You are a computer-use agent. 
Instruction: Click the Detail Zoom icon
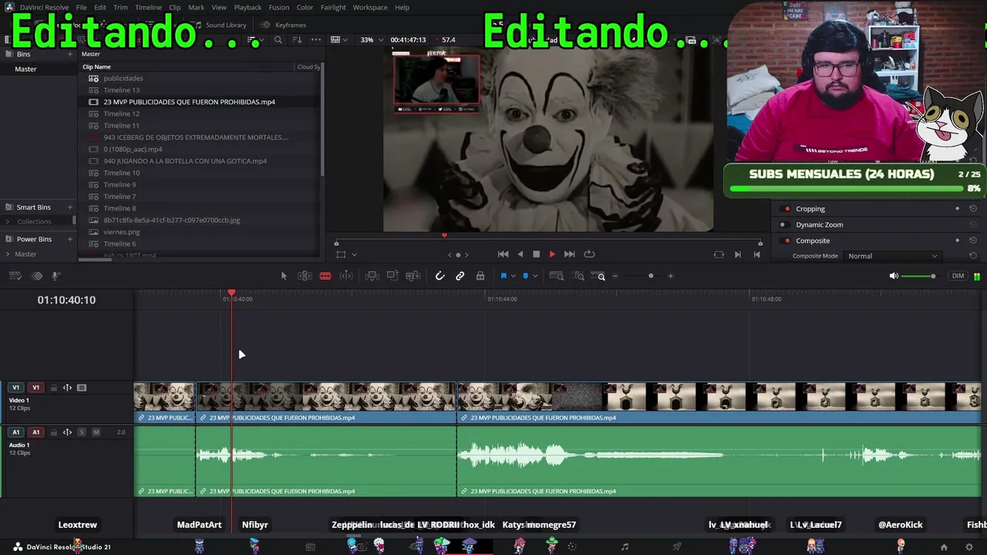pyautogui.click(x=579, y=276)
